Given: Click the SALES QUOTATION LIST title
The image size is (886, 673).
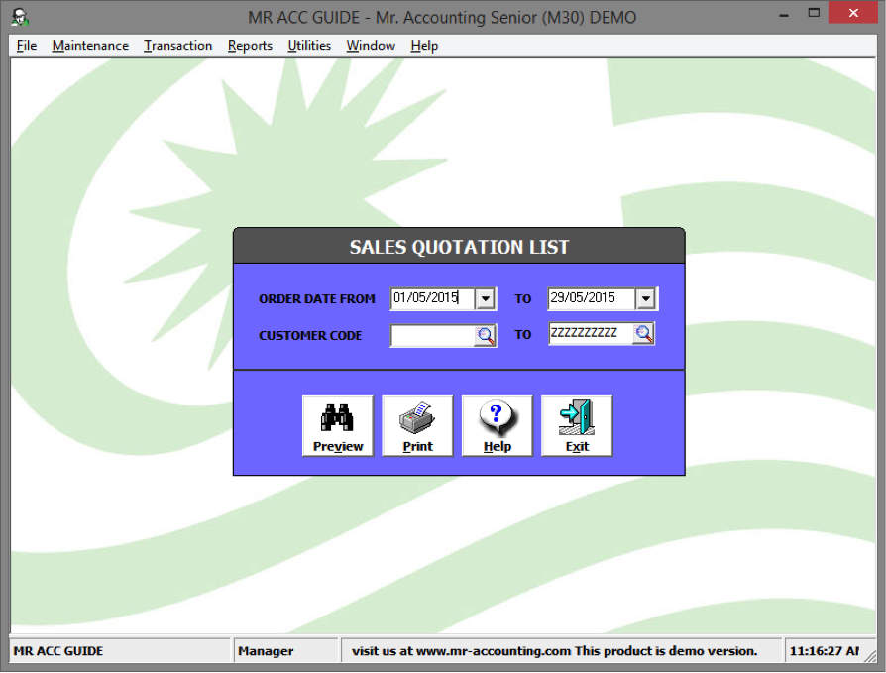Looking at the screenshot, I should [x=459, y=247].
